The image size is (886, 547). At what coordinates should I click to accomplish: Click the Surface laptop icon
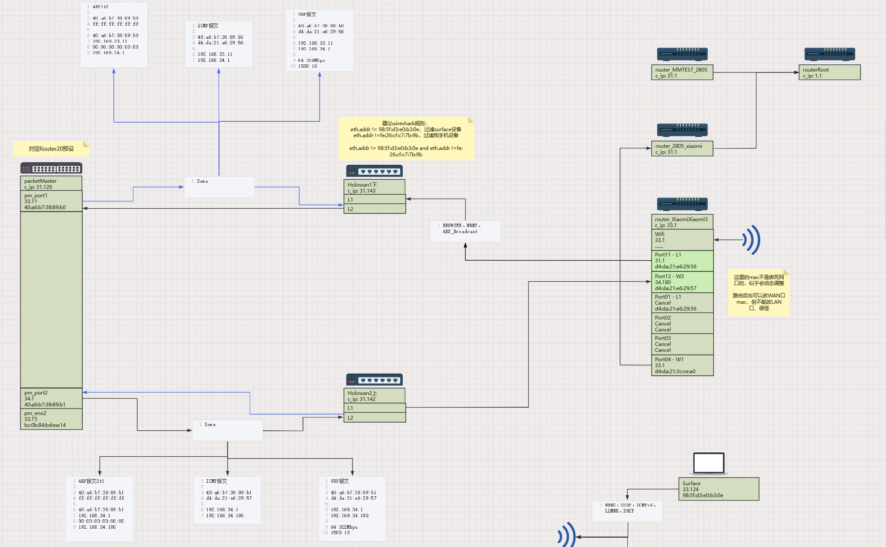coord(708,464)
